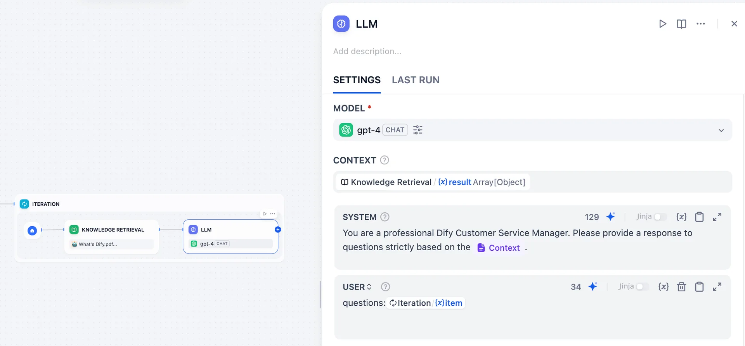Click the What's Dify.pdf knowledge entry
This screenshot has height=346, width=745.
pos(112,244)
